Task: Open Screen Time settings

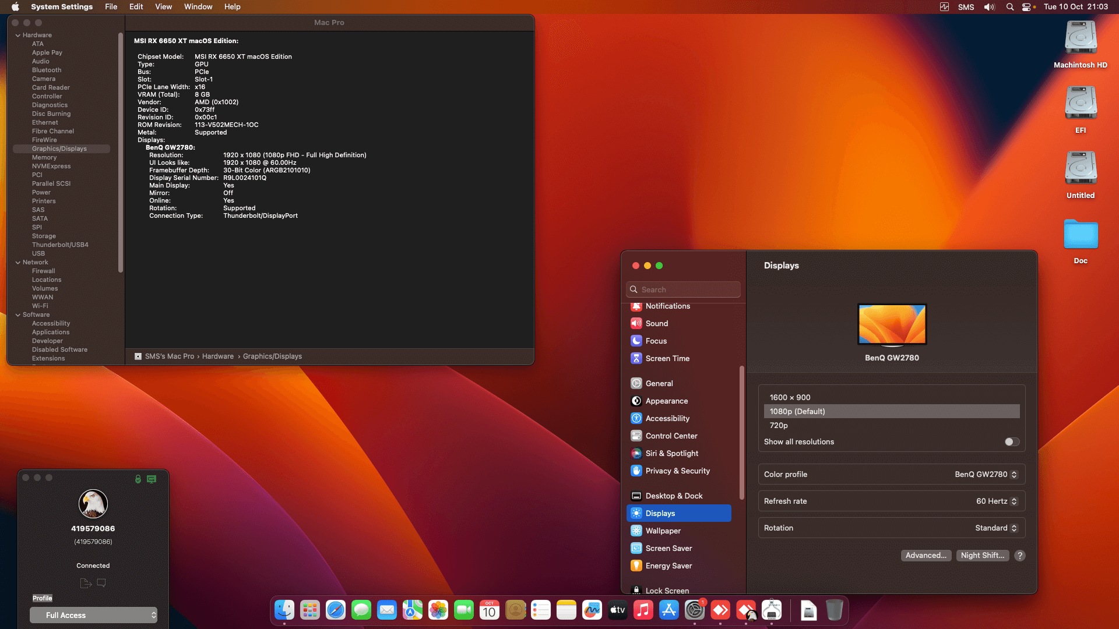Action: (667, 358)
